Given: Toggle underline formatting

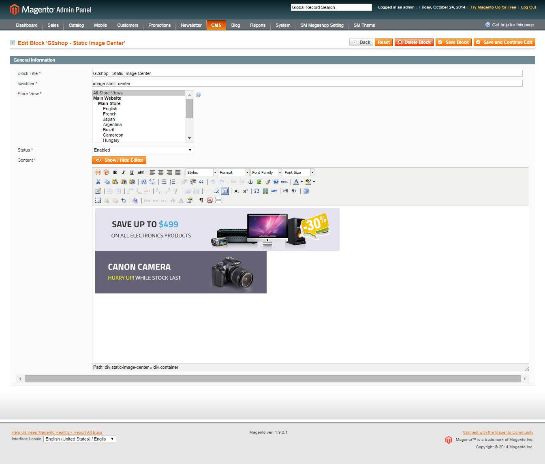Looking at the screenshot, I should click(132, 173).
